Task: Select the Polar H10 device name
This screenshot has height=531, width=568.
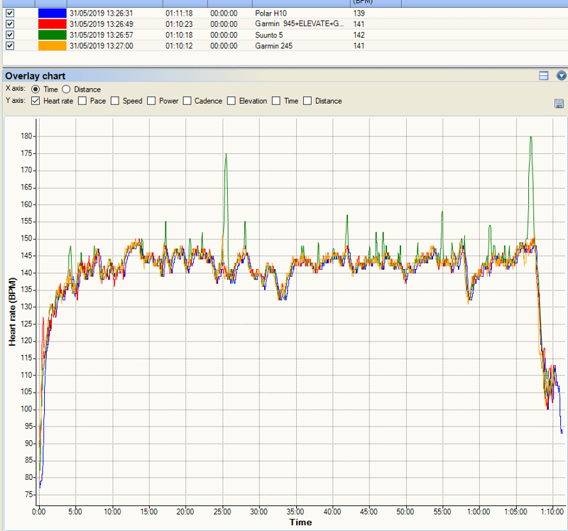Action: 271,13
